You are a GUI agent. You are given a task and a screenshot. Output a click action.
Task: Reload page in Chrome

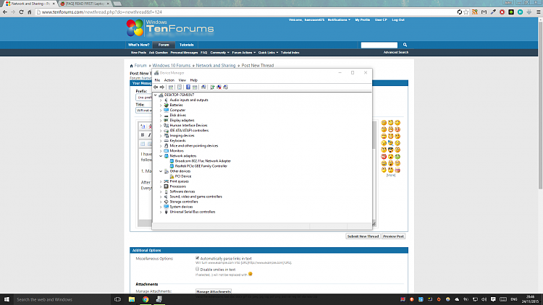[21, 12]
